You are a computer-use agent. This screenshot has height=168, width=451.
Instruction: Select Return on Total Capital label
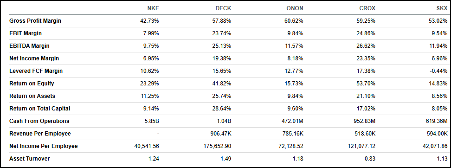tap(40, 109)
